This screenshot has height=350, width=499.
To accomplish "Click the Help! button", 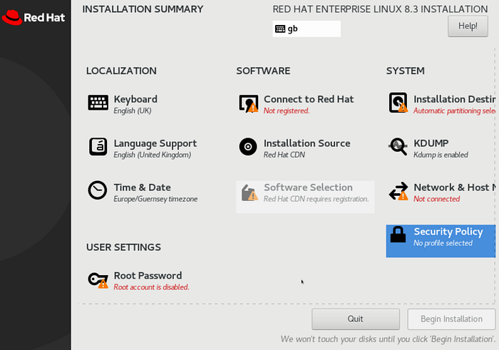I will click(x=468, y=26).
